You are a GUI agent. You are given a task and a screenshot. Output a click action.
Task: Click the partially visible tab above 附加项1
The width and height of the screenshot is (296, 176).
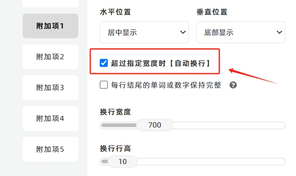50,3
